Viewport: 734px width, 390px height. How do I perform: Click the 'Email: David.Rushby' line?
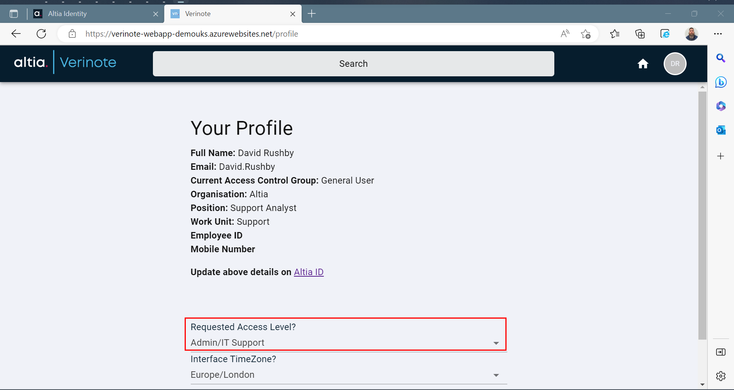[233, 167]
